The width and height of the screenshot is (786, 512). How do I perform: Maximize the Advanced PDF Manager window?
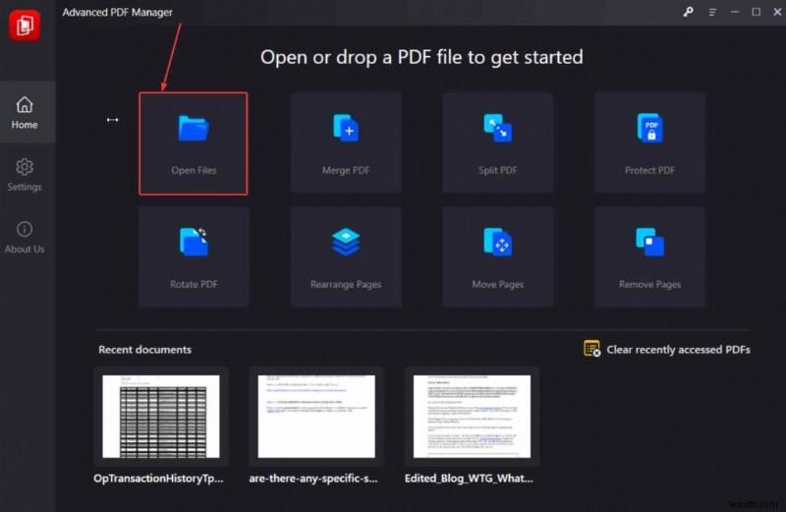(756, 12)
